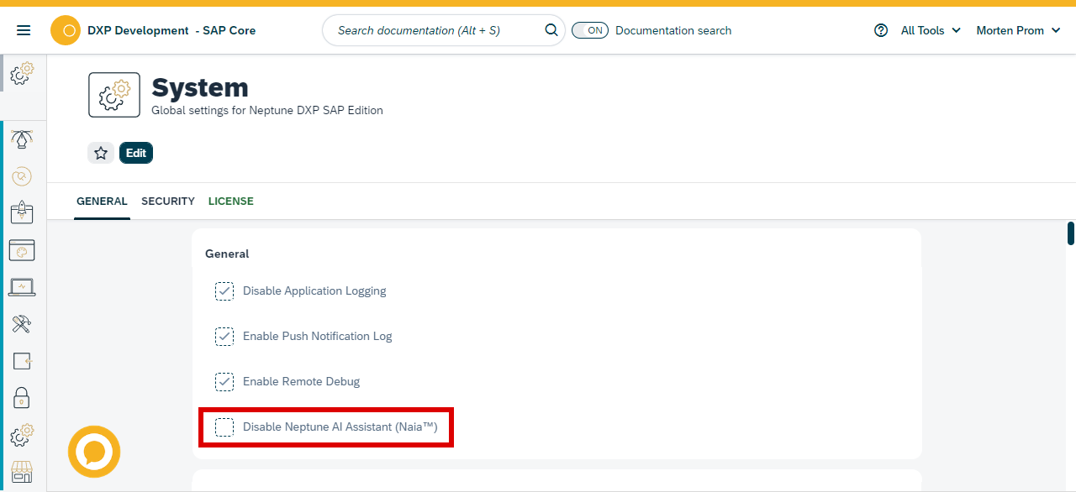
Task: Expand the All Tools dropdown
Action: click(x=931, y=30)
